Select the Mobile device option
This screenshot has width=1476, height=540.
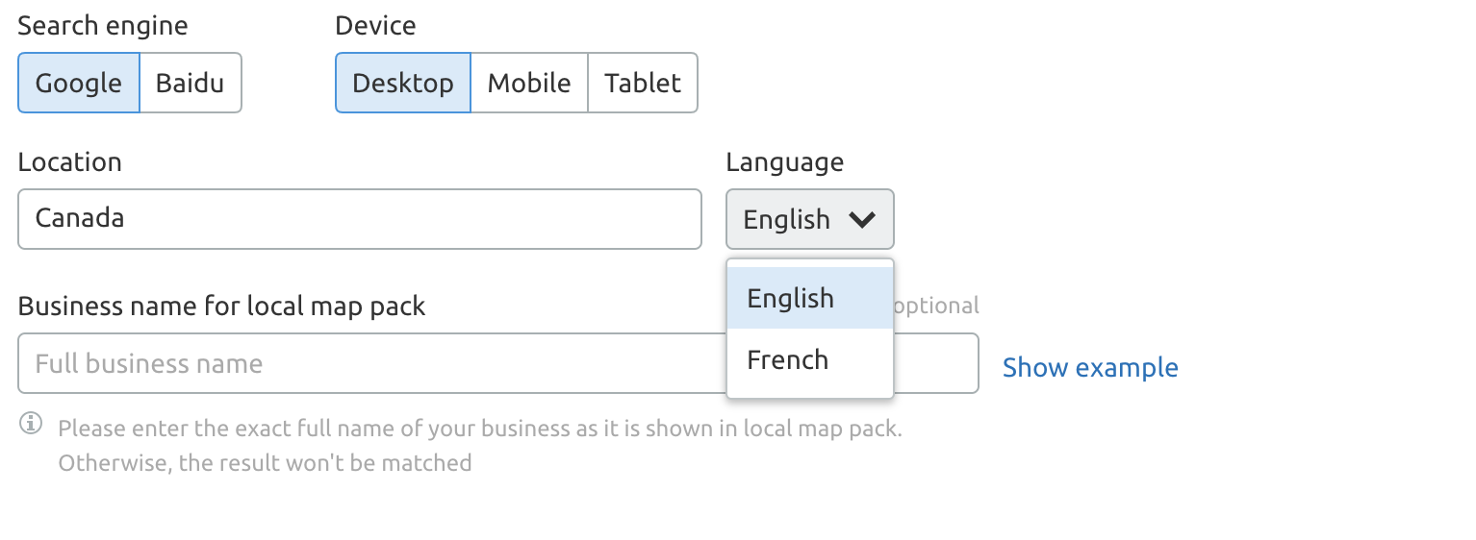click(x=529, y=83)
